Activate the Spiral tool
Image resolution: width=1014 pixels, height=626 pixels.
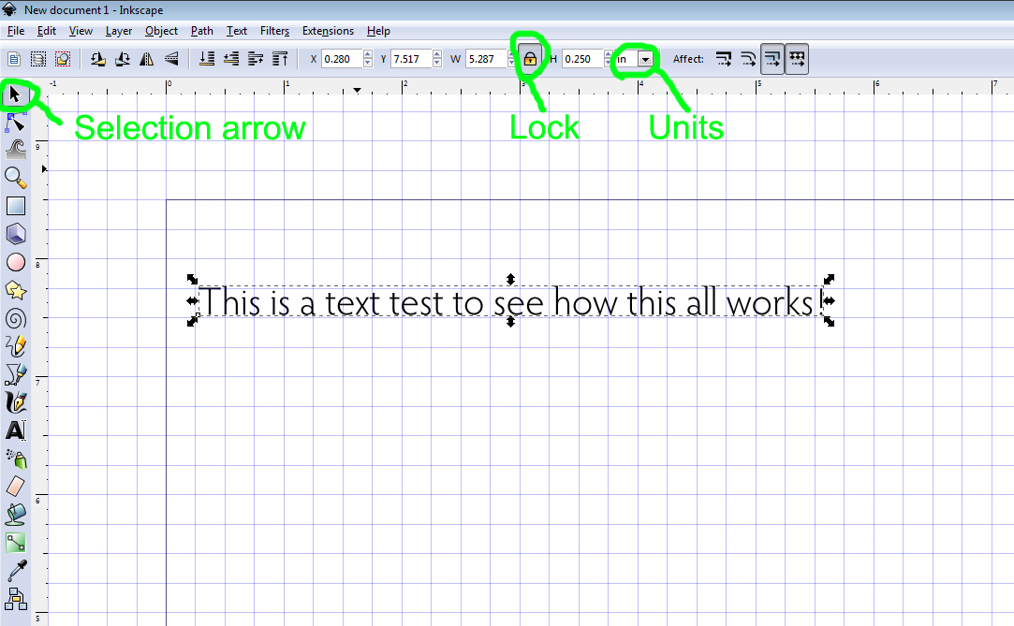(15, 318)
